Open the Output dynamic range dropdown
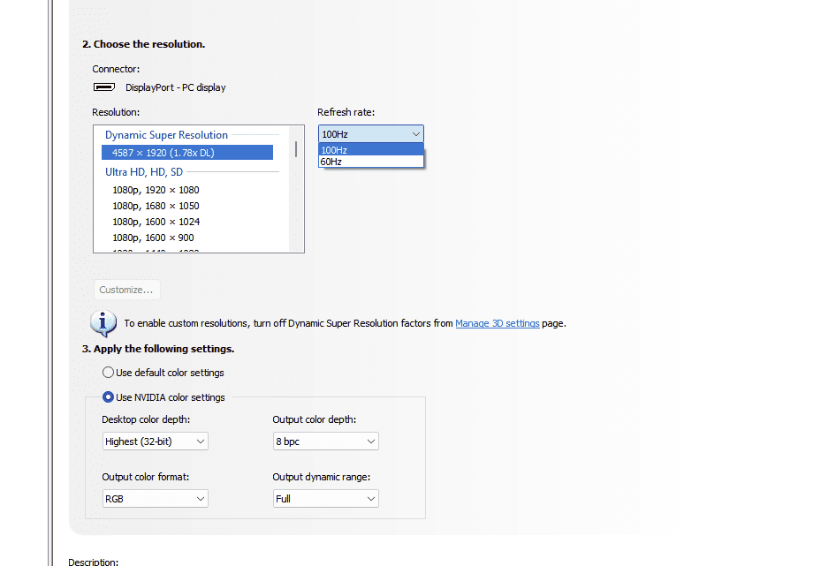Image resolution: width=836 pixels, height=566 pixels. [x=326, y=499]
